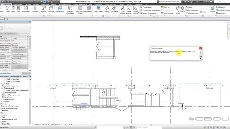Viewport: 230px width, 129px height.
Task: Collapse the Планы этажей tree node
Action: [x=2, y=88]
